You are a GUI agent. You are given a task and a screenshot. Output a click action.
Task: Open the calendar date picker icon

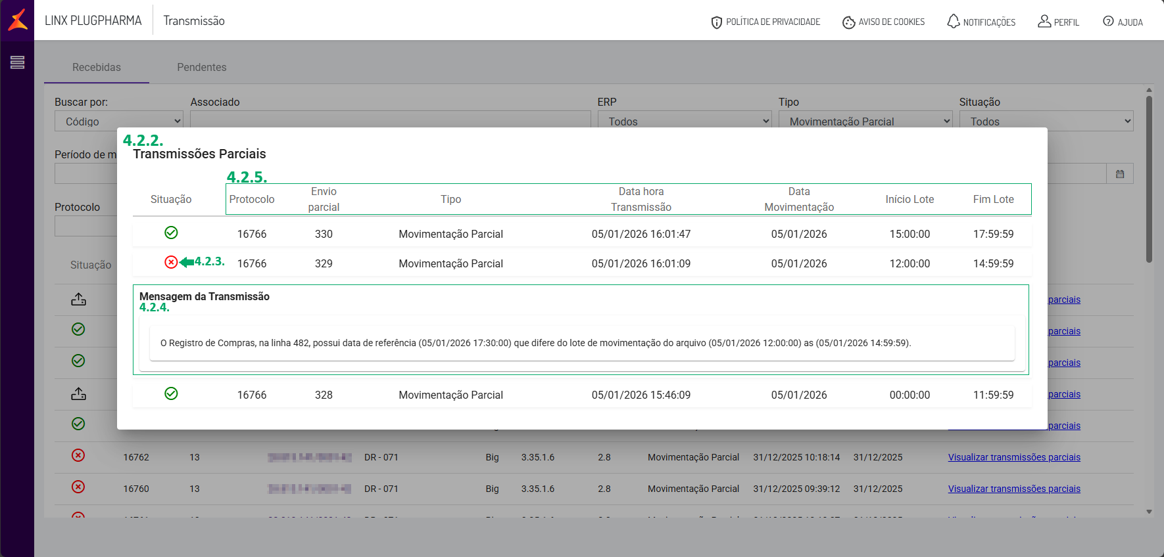click(x=1120, y=174)
